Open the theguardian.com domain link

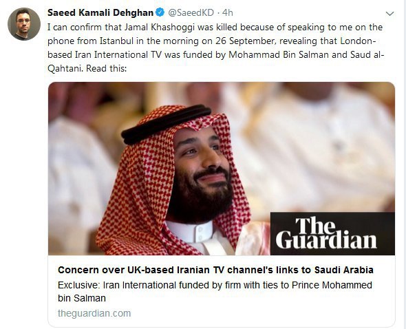(94, 313)
